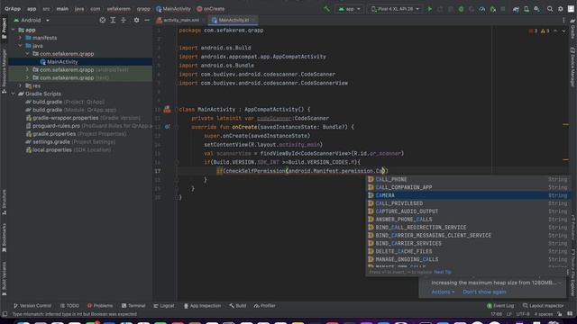Open the Profile app gauge icon

pos(481,9)
